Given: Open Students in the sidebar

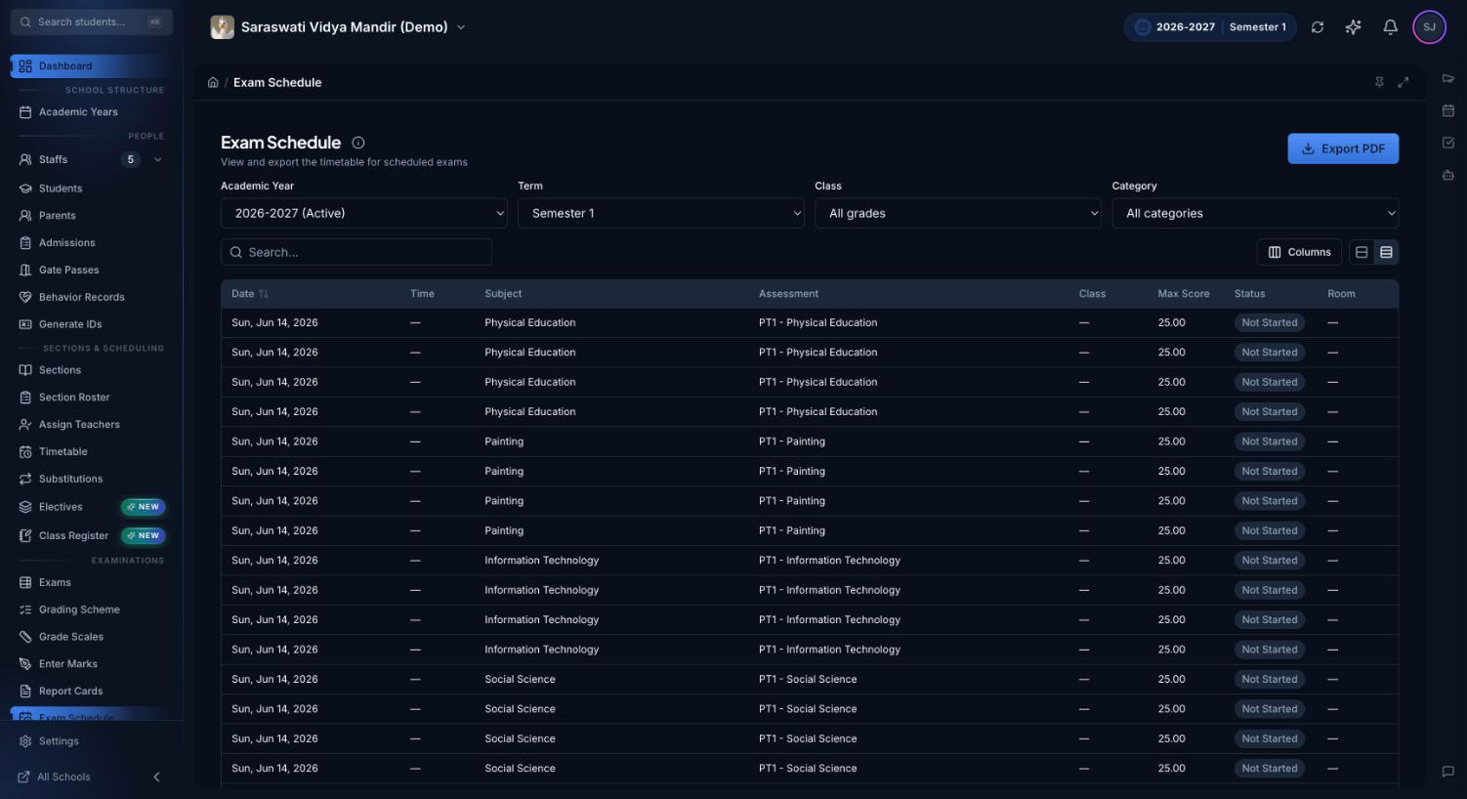Looking at the screenshot, I should tap(92, 189).
